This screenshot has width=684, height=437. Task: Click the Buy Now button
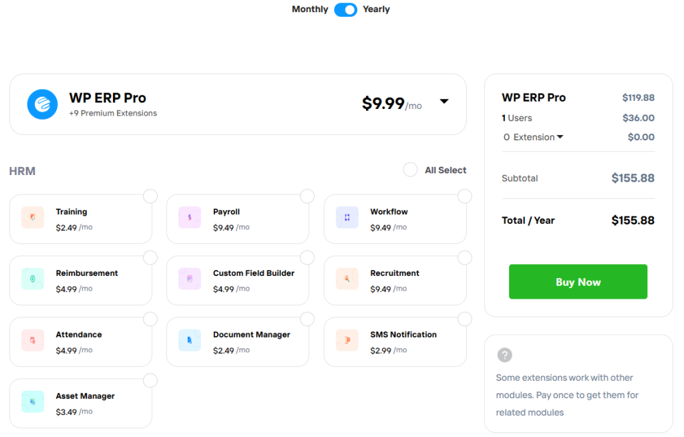pyautogui.click(x=578, y=281)
